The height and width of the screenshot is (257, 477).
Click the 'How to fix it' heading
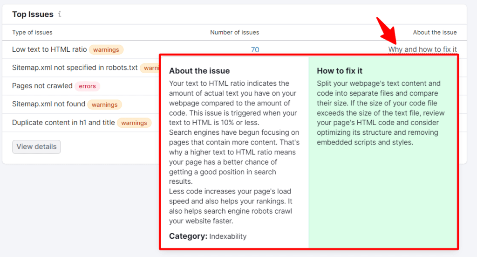click(x=340, y=70)
